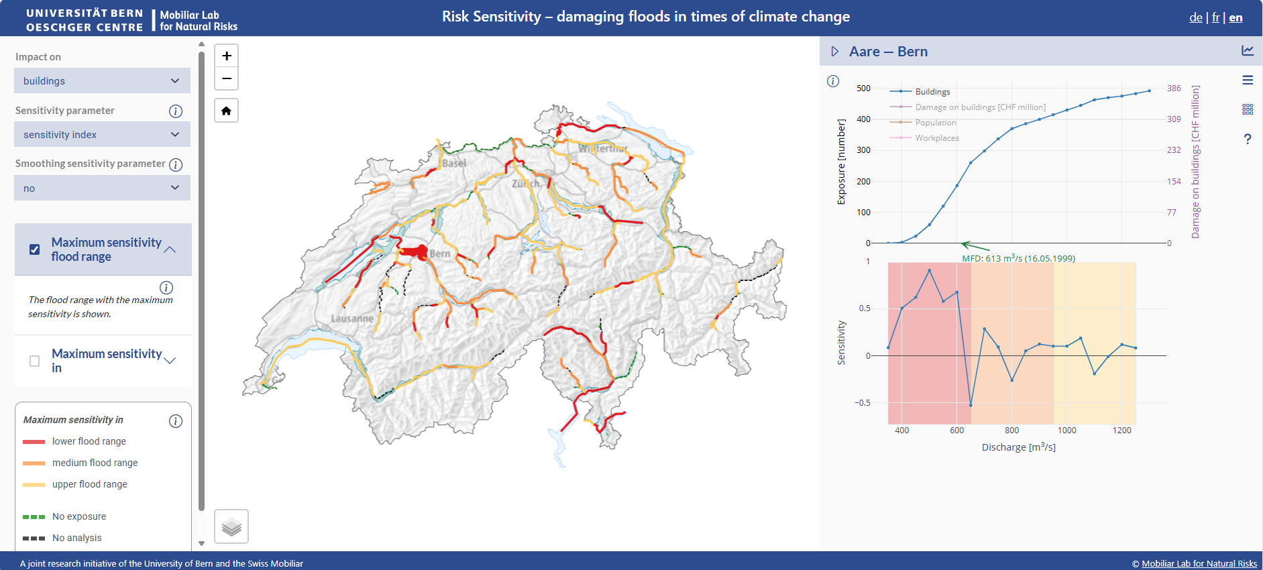Open the hamburger list icon
This screenshot has height=570, width=1263.
pyautogui.click(x=1248, y=80)
